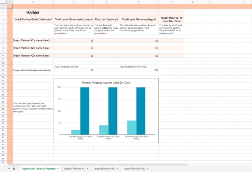Click the add new sheet plus icon
The image size is (252, 172).
point(9,168)
